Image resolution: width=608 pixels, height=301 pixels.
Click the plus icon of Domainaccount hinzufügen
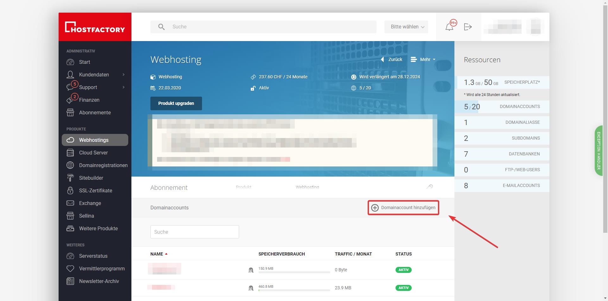pos(375,208)
